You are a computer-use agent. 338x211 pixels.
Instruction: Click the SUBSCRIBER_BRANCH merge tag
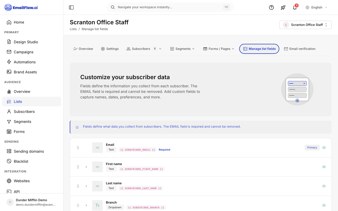point(146,208)
